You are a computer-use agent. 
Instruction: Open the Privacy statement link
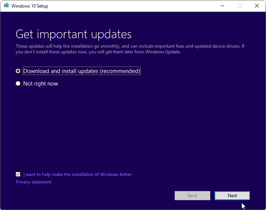click(x=34, y=182)
